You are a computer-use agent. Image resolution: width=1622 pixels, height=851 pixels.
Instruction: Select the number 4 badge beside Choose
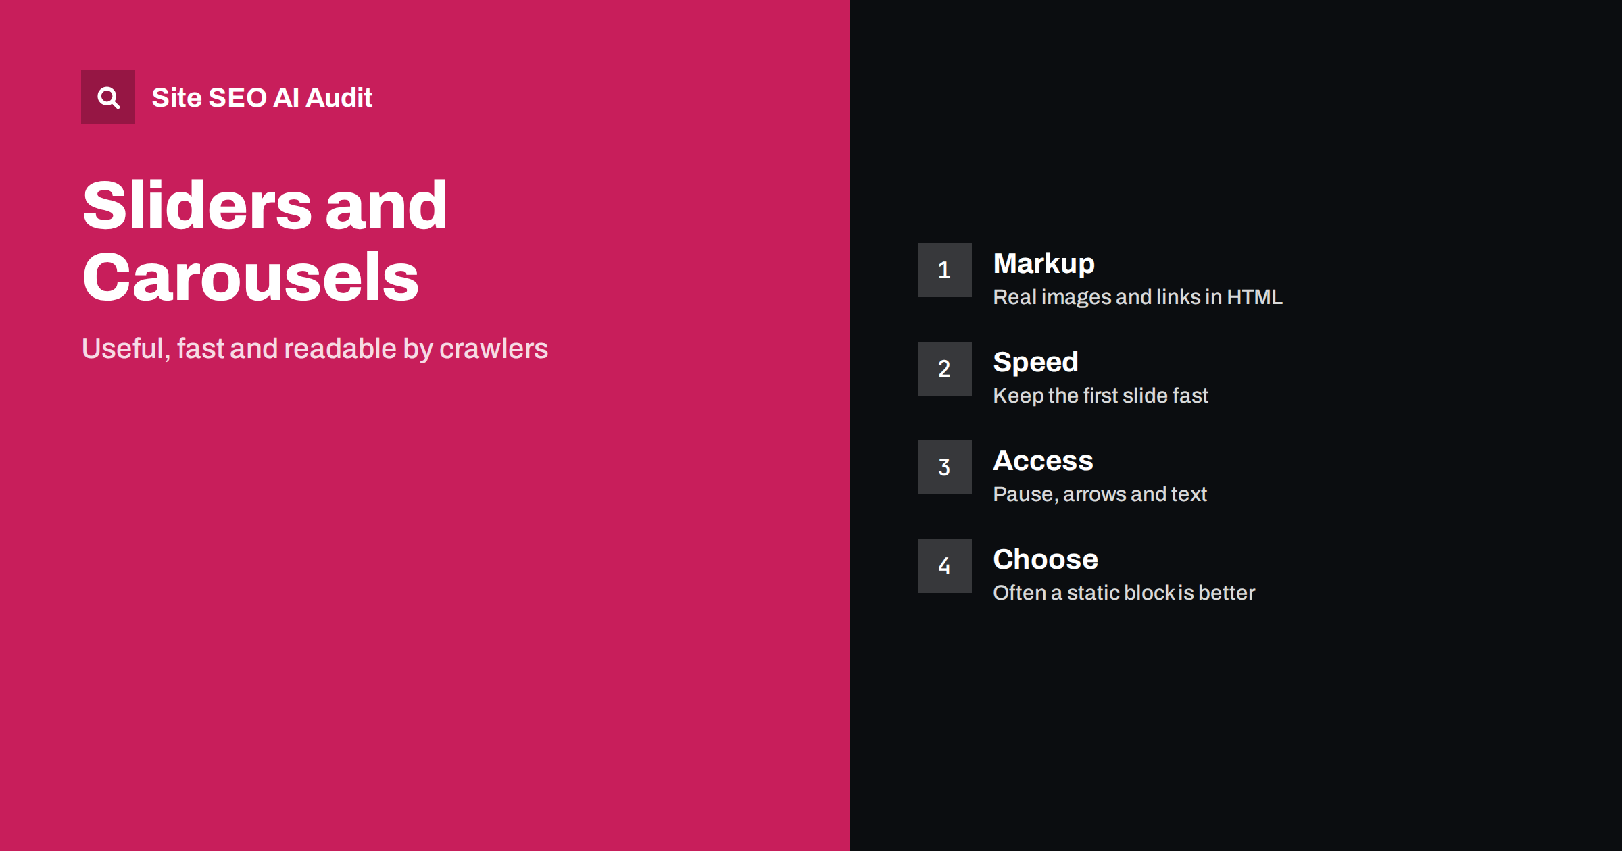click(944, 566)
